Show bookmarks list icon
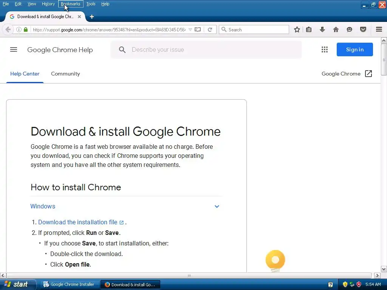This screenshot has width=387, height=290. click(x=308, y=29)
